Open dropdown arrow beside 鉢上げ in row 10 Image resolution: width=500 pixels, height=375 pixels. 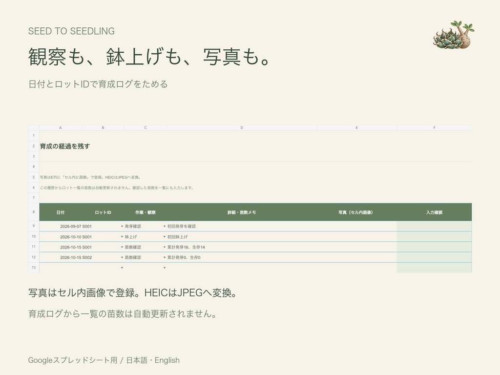click(122, 237)
